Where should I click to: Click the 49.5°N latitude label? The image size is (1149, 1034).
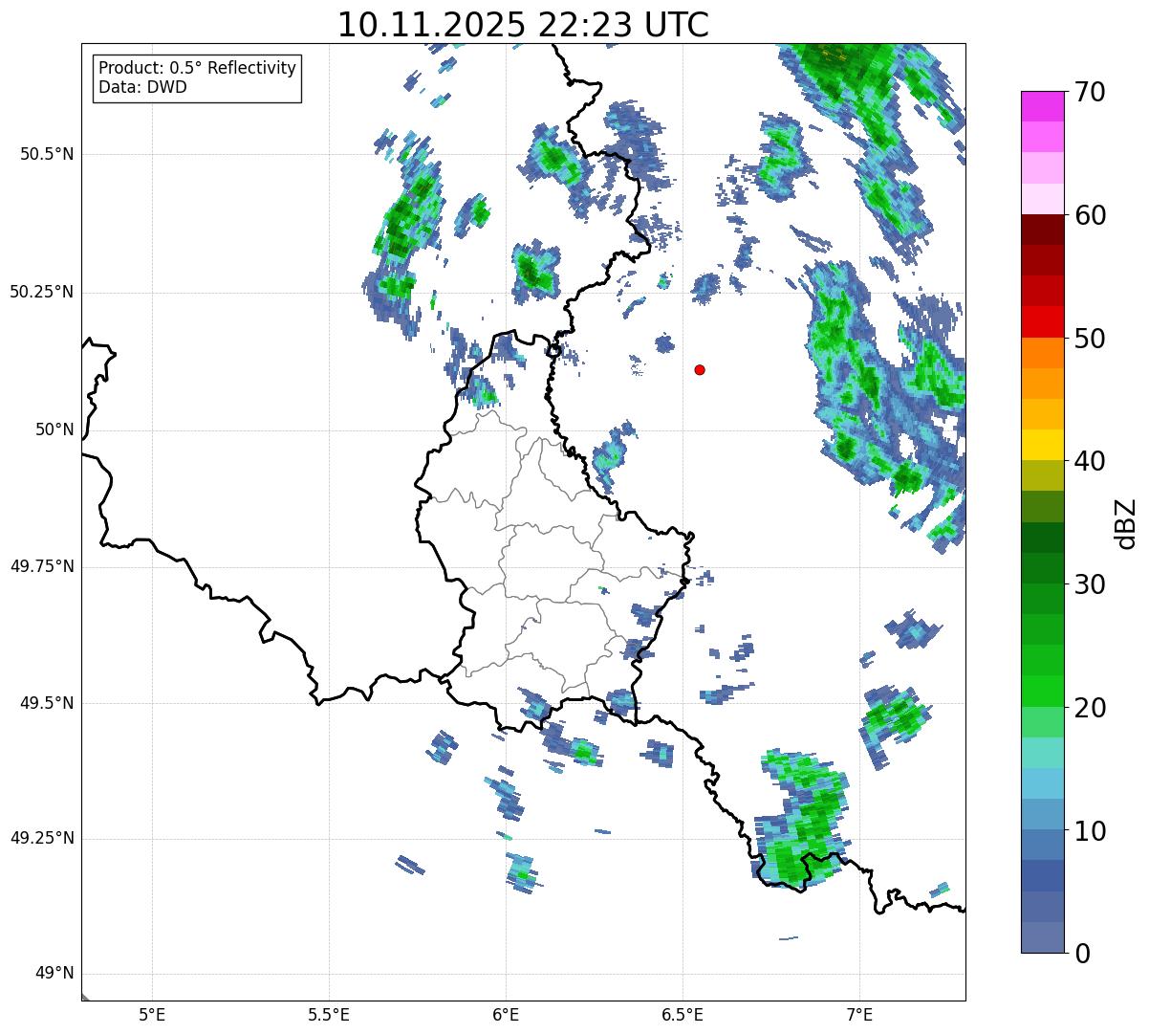tap(47, 704)
